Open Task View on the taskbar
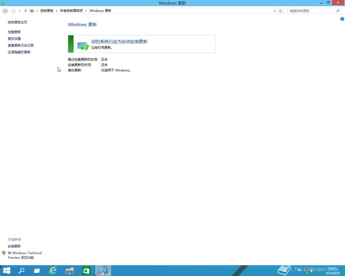 pyautogui.click(x=37, y=271)
